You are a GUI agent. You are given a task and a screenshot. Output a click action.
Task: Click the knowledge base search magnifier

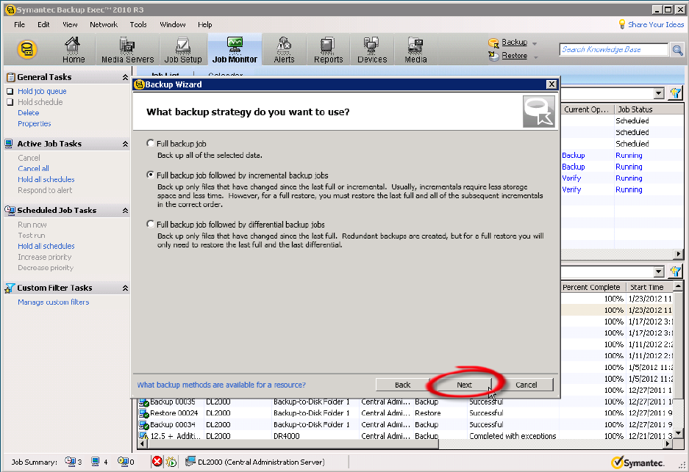(677, 50)
